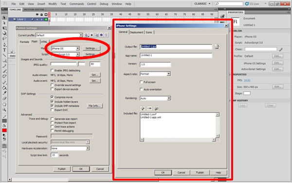292x183 pixels.
Task: Click the Duplicate Profile icon
Action: (x=96, y=35)
